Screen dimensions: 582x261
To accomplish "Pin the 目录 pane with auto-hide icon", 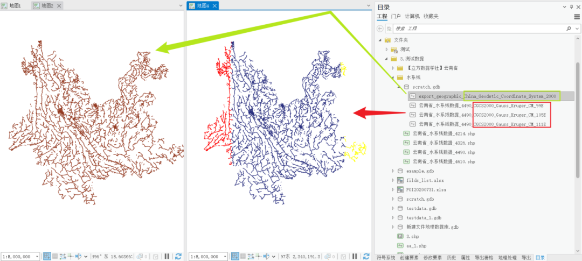I will pos(572,6).
